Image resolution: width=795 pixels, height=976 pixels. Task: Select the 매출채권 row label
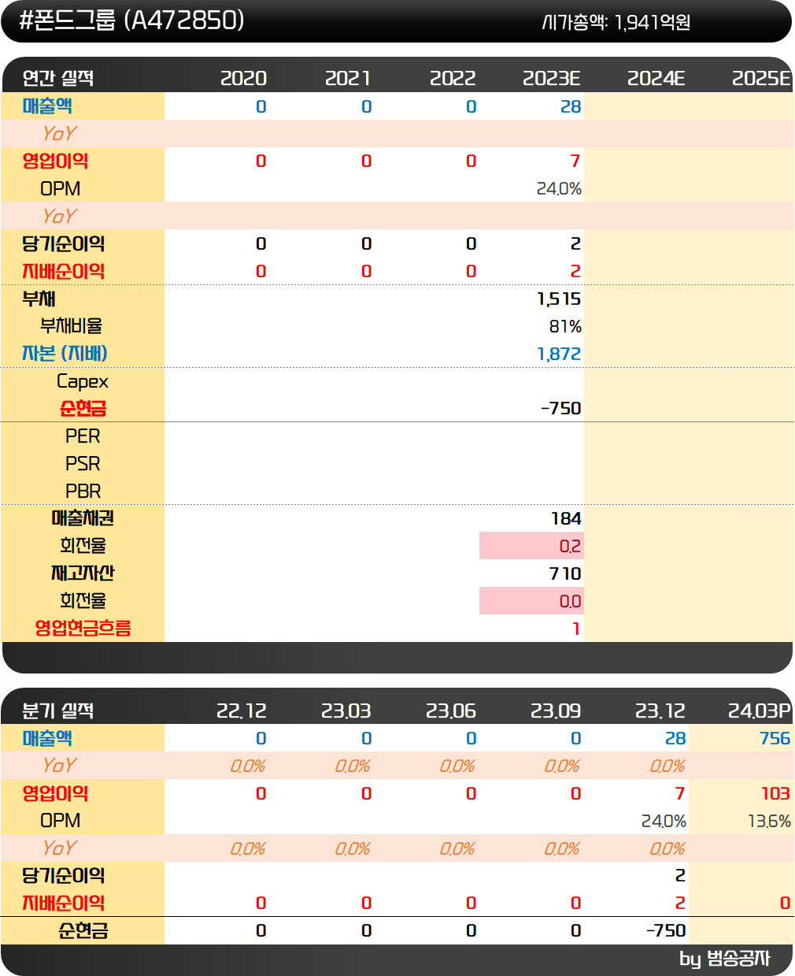coord(83,518)
